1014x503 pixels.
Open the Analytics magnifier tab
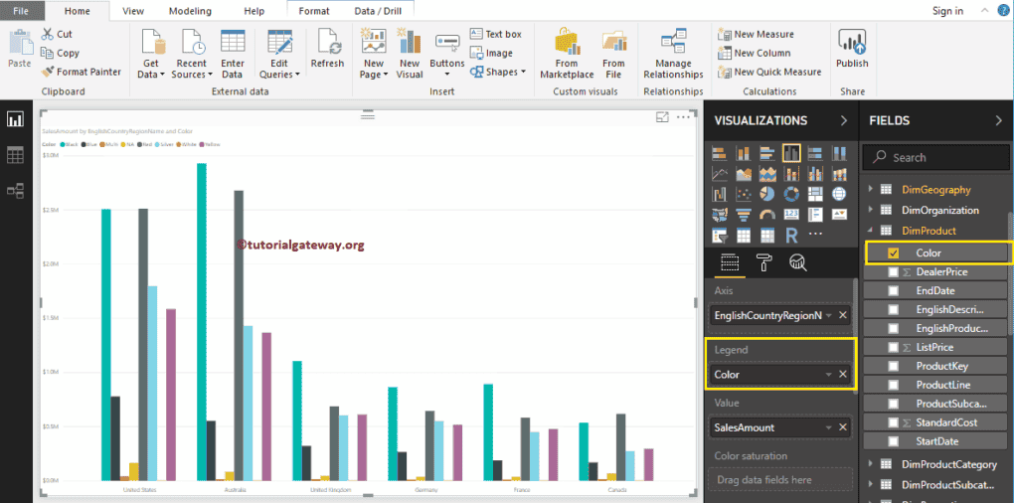798,261
